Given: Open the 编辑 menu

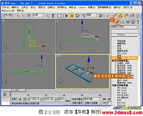Looking at the screenshot, I should tap(15, 7).
